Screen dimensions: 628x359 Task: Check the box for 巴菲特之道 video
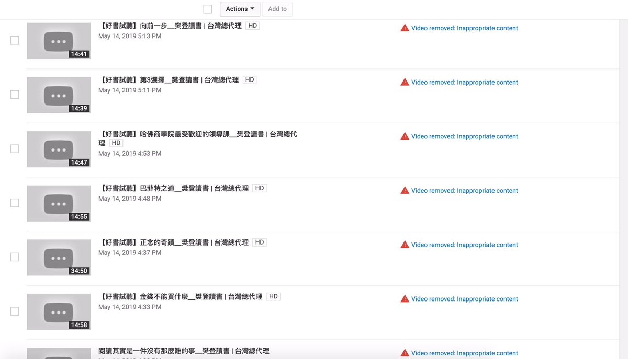(x=15, y=203)
